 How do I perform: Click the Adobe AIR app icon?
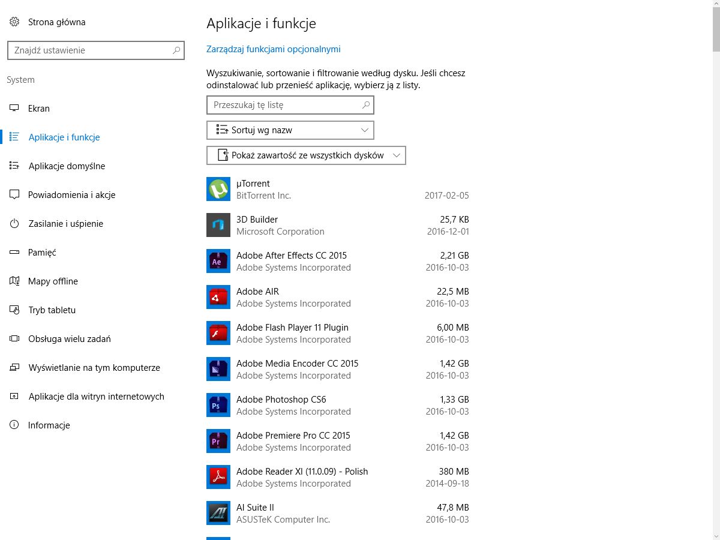coord(218,297)
